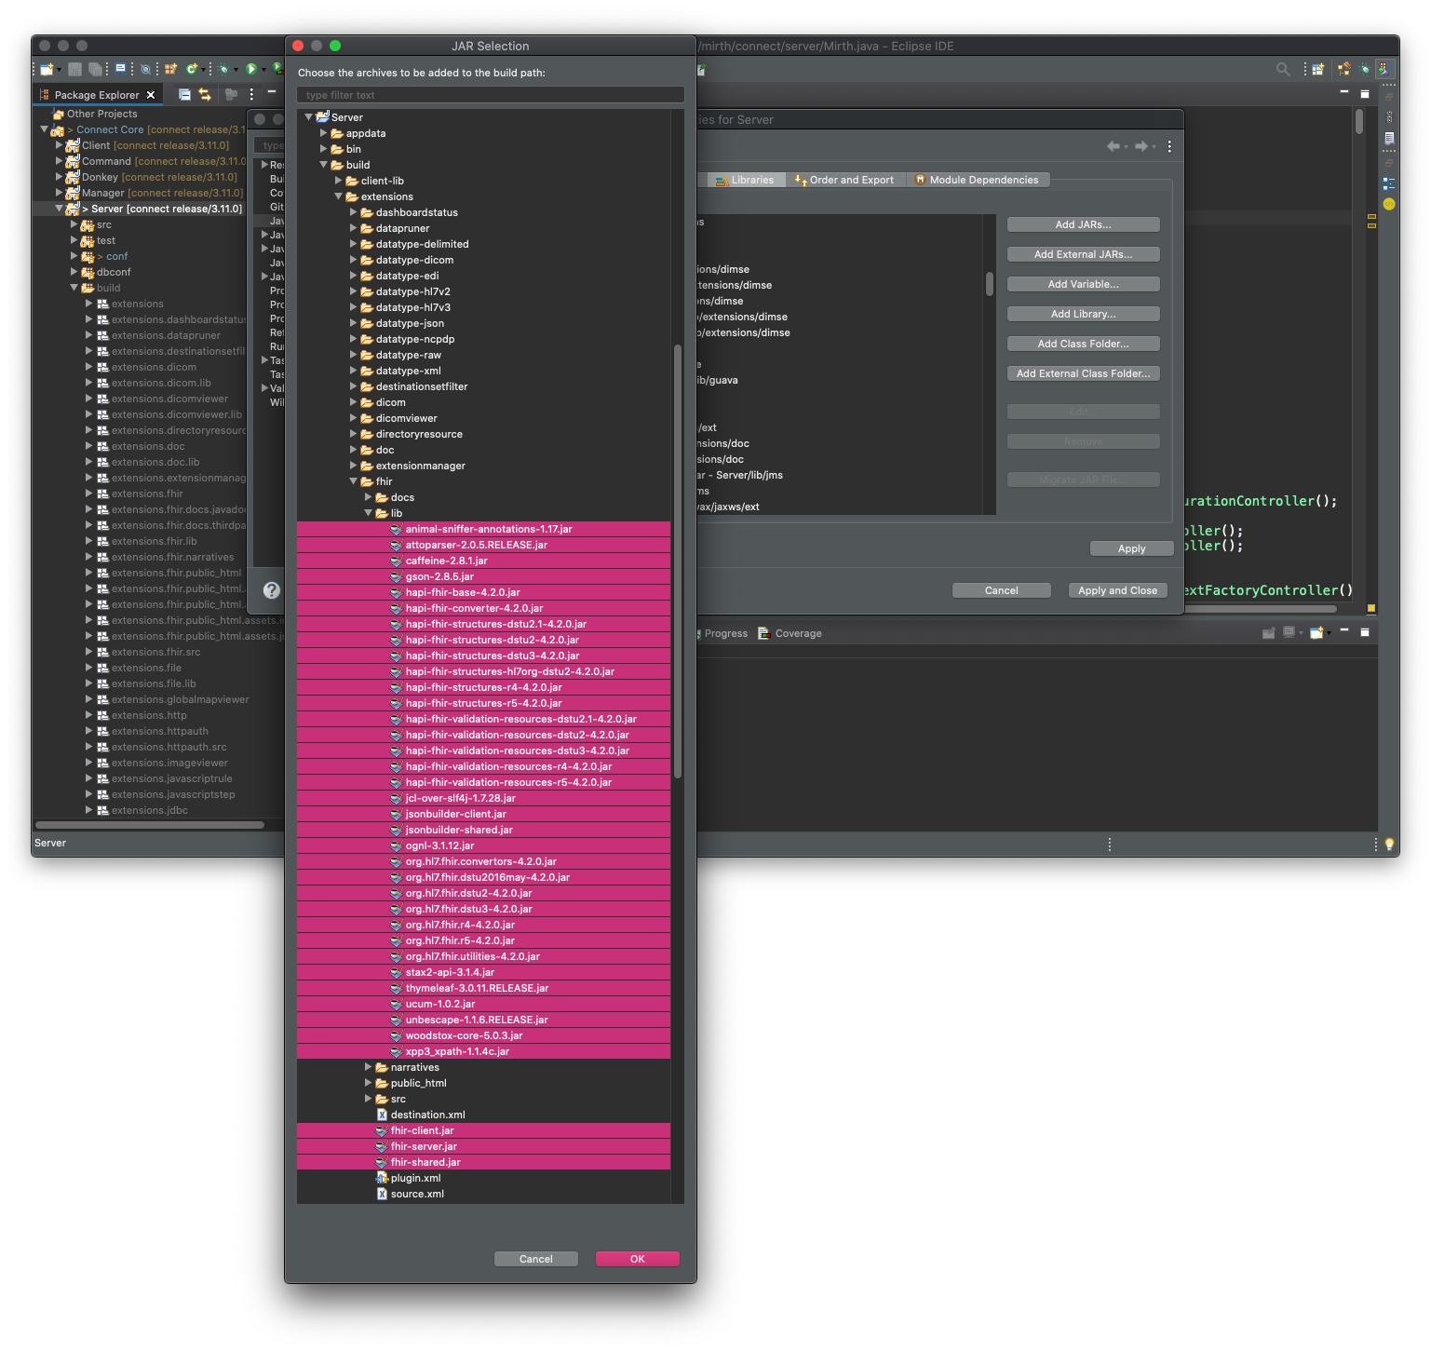Collapse the fhir folder

point(354,481)
